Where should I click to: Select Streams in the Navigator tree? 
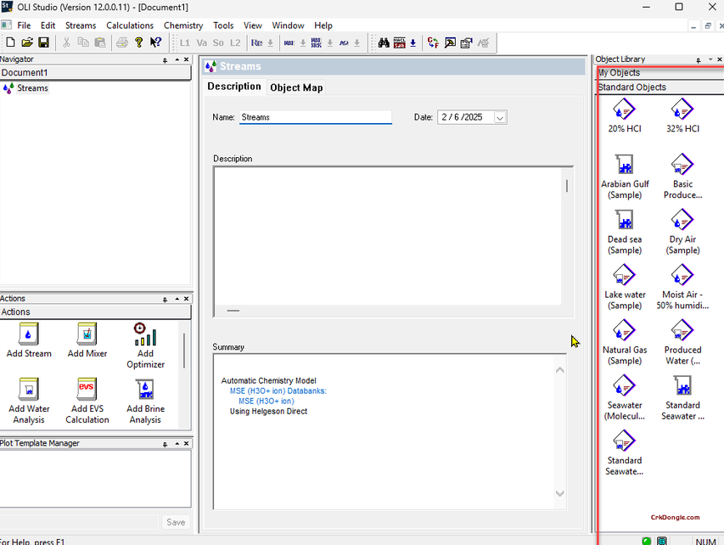pyautogui.click(x=32, y=87)
